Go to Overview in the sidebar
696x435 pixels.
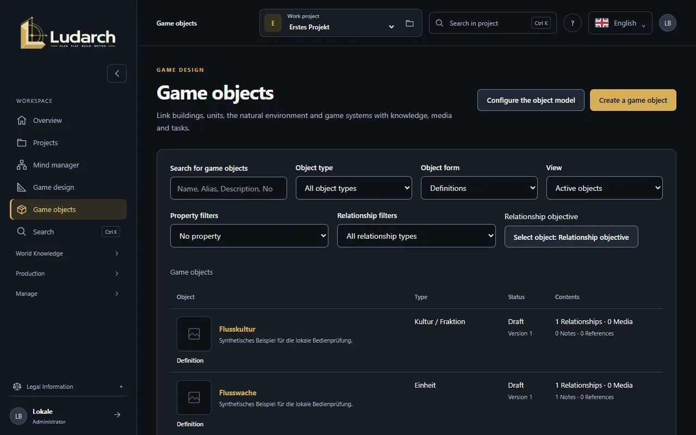click(x=68, y=120)
